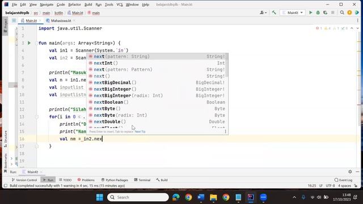Click the yellow IDE update icon
The height and width of the screenshot is (204, 363).
click(349, 12)
